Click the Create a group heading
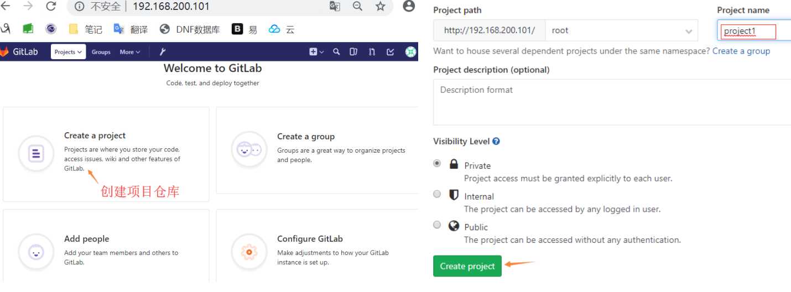Viewport: 791px width, 292px height. coord(306,137)
